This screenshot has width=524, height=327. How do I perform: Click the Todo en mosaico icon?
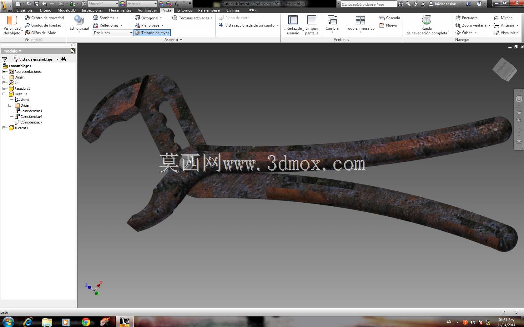pyautogui.click(x=360, y=20)
